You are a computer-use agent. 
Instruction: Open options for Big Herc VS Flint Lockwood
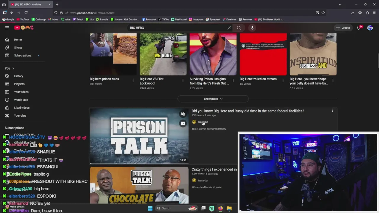(x=183, y=80)
